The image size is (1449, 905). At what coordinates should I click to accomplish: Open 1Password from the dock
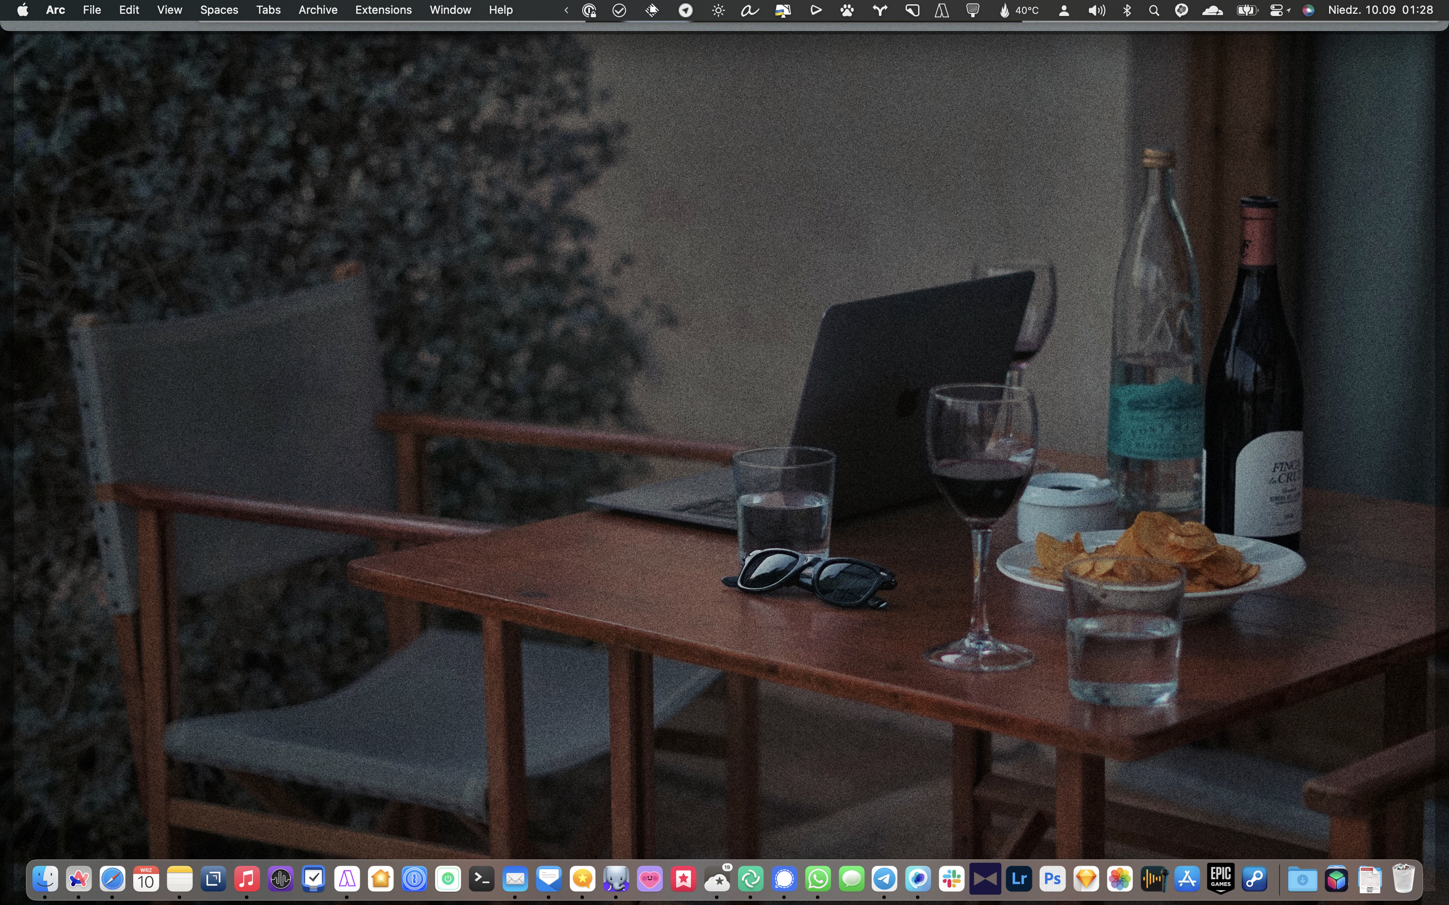click(x=414, y=879)
